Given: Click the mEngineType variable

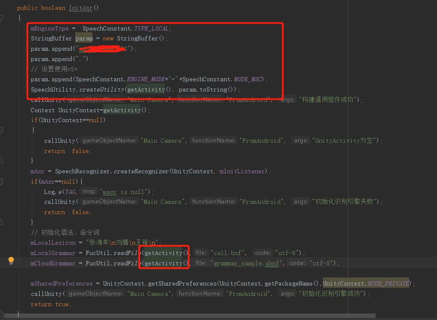Looking at the screenshot, I should 49,28.
